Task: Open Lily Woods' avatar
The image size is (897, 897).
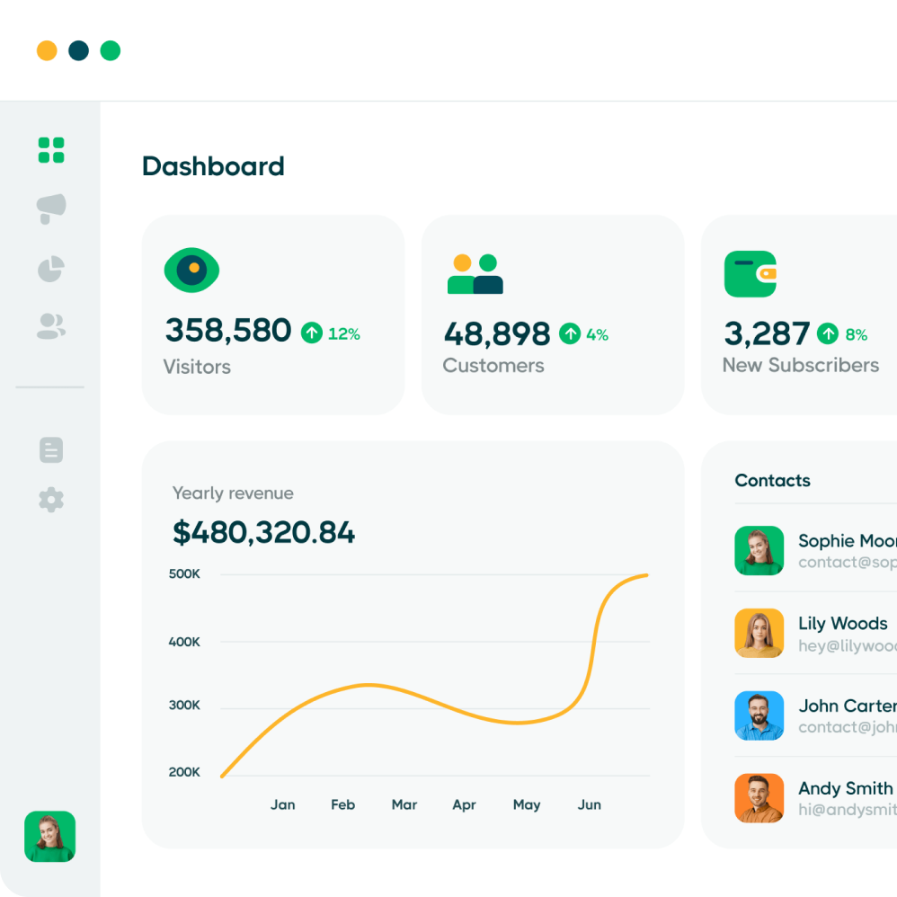Action: pos(759,633)
